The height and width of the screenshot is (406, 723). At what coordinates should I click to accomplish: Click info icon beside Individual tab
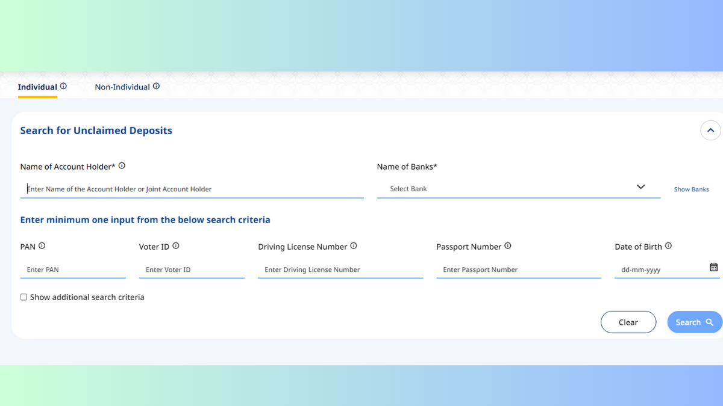click(x=63, y=87)
